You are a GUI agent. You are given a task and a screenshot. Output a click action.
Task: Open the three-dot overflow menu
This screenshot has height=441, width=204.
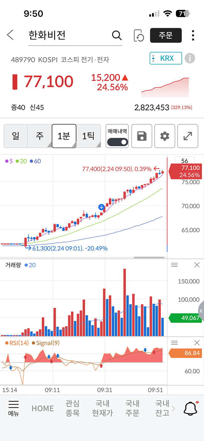[193, 36]
